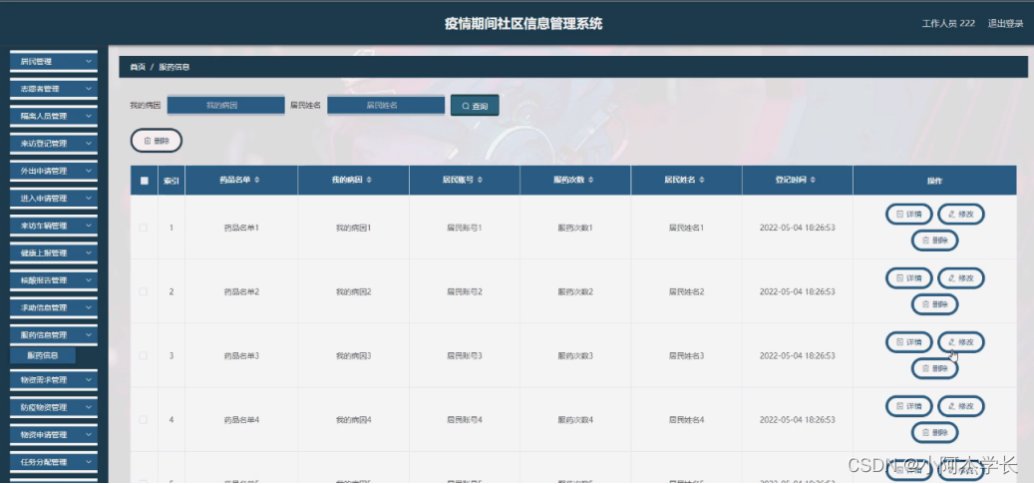Click trash 删除 button in 药品名单4 row
This screenshot has width=1034, height=484.
click(x=934, y=432)
